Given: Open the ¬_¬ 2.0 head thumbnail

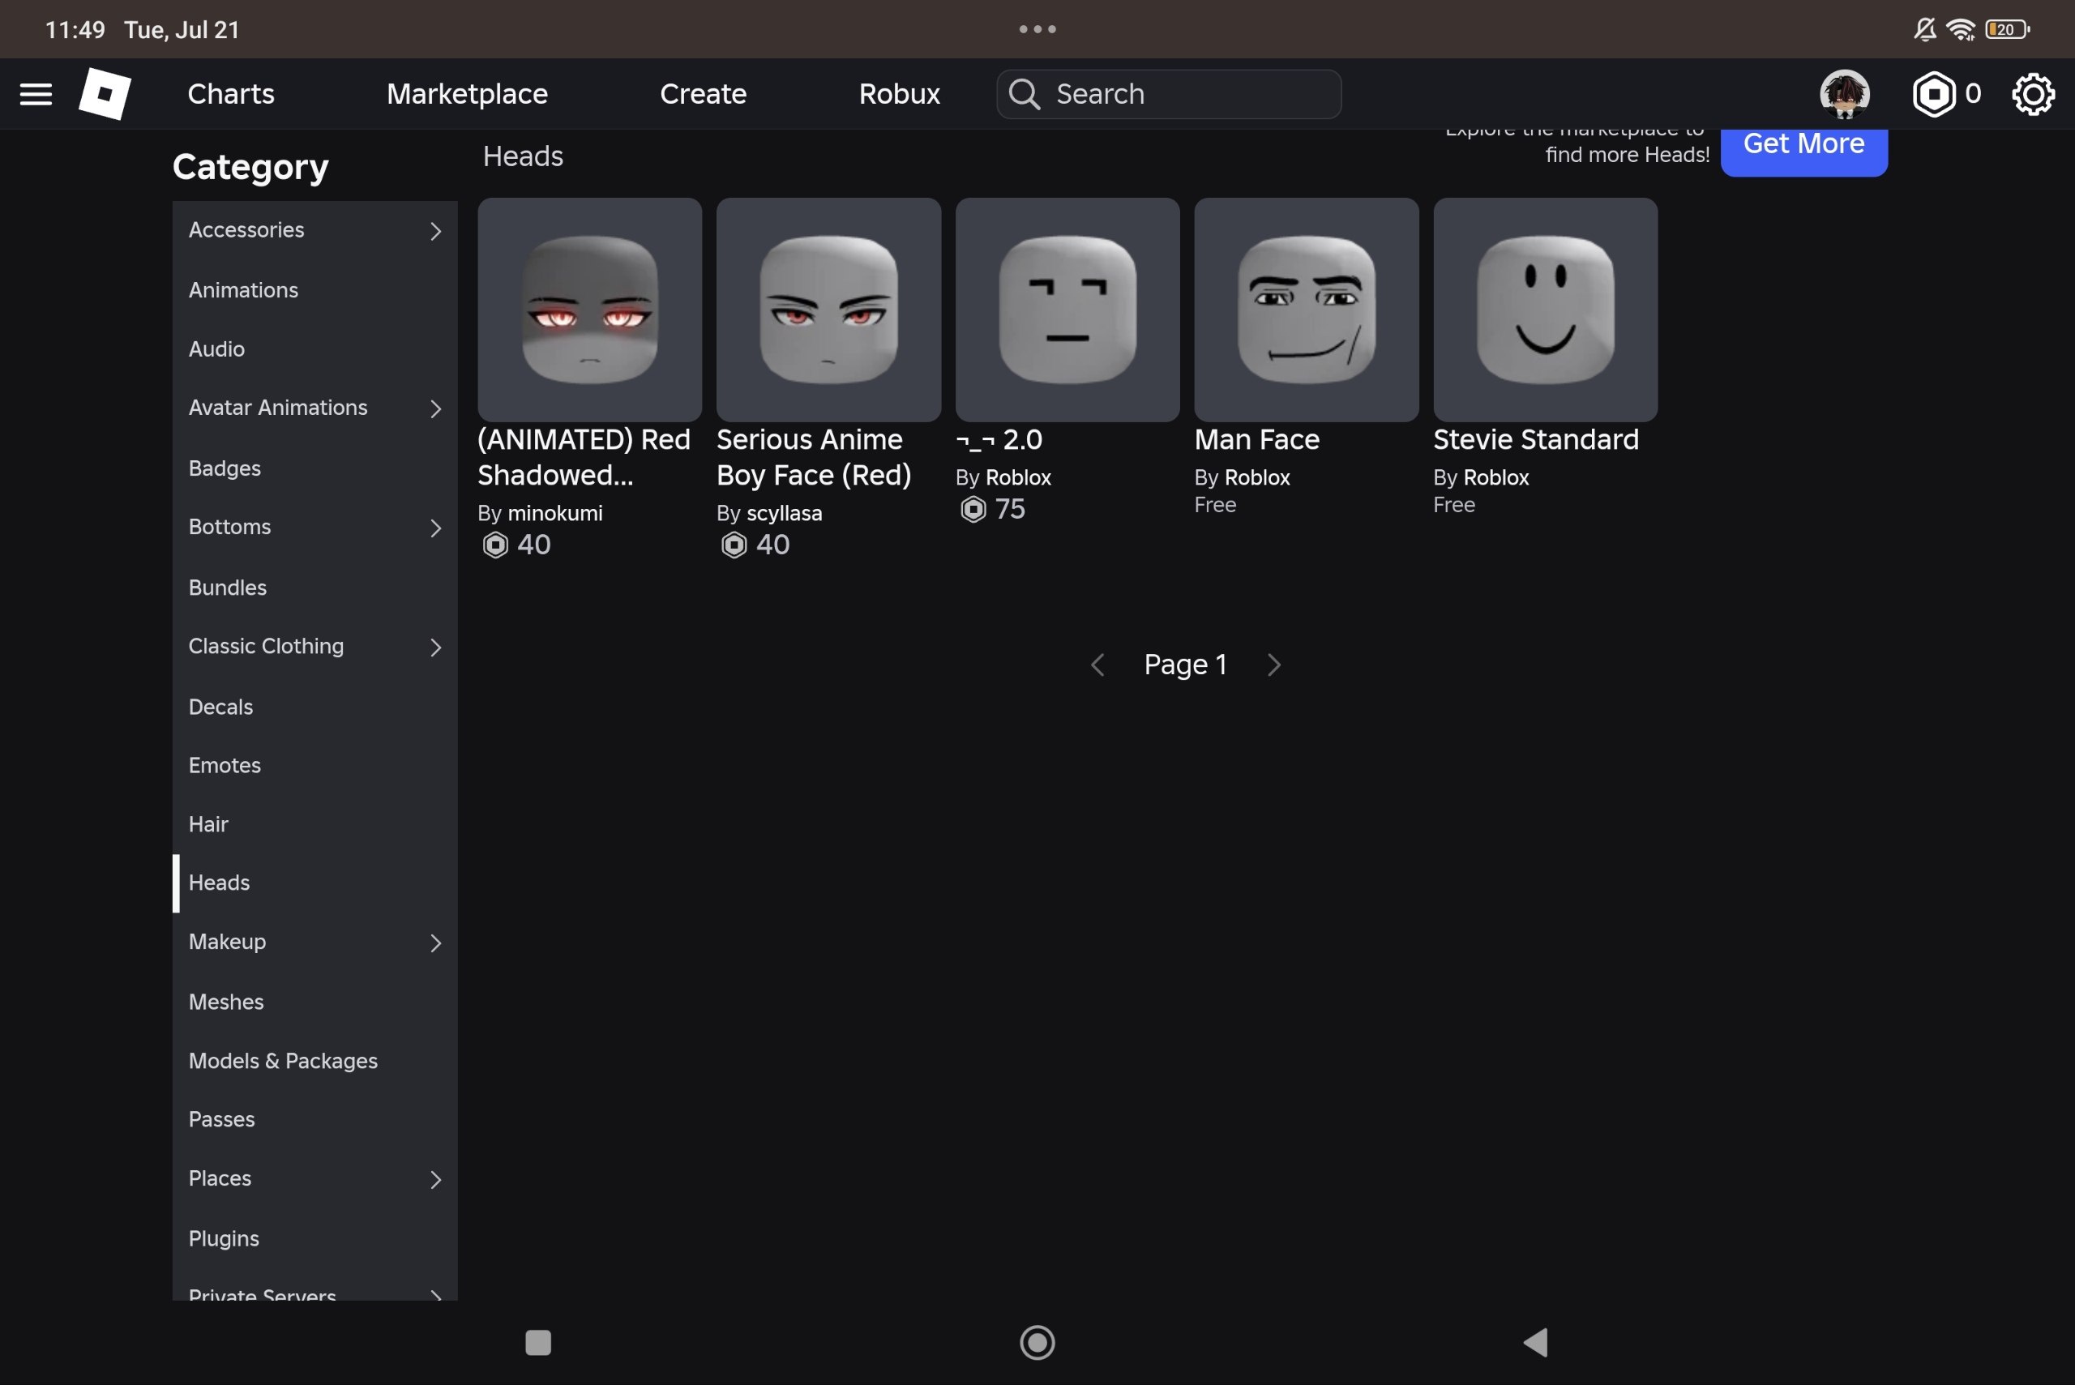Looking at the screenshot, I should 1067,310.
